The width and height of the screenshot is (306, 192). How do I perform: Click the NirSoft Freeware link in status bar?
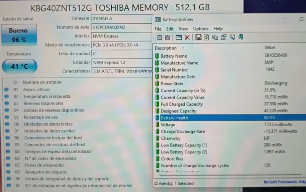(285, 182)
